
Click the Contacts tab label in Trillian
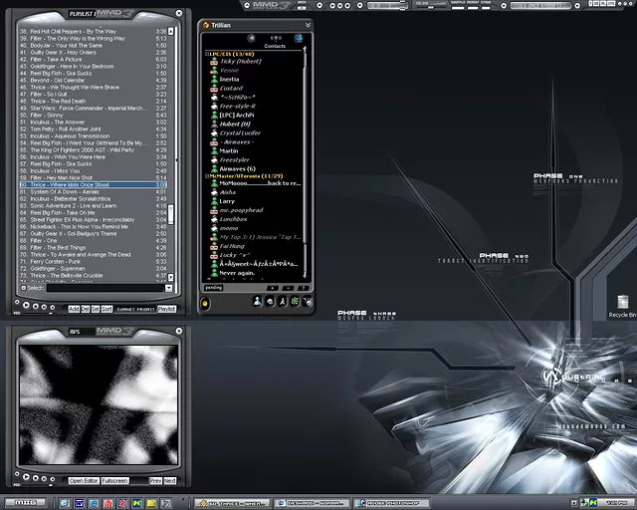pyautogui.click(x=275, y=46)
